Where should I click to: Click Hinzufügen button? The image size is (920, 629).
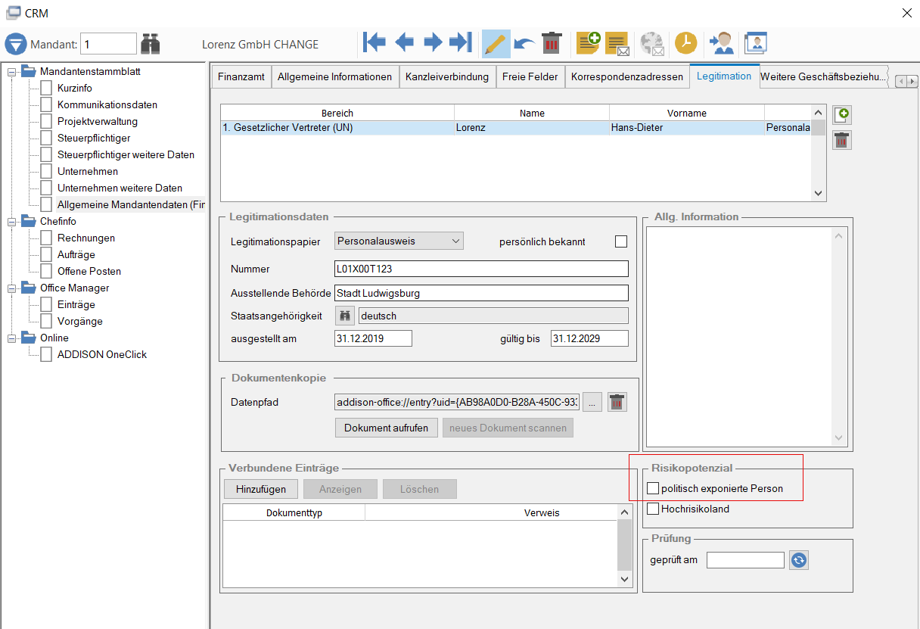(x=261, y=489)
